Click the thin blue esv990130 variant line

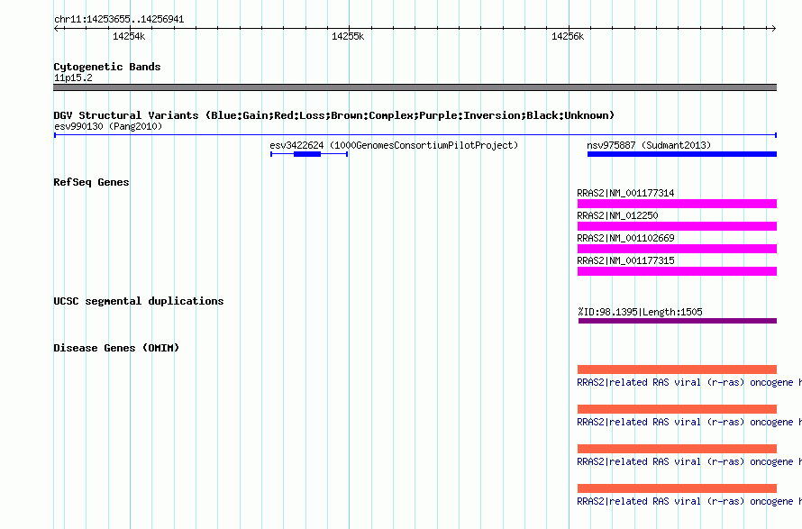[415, 135]
